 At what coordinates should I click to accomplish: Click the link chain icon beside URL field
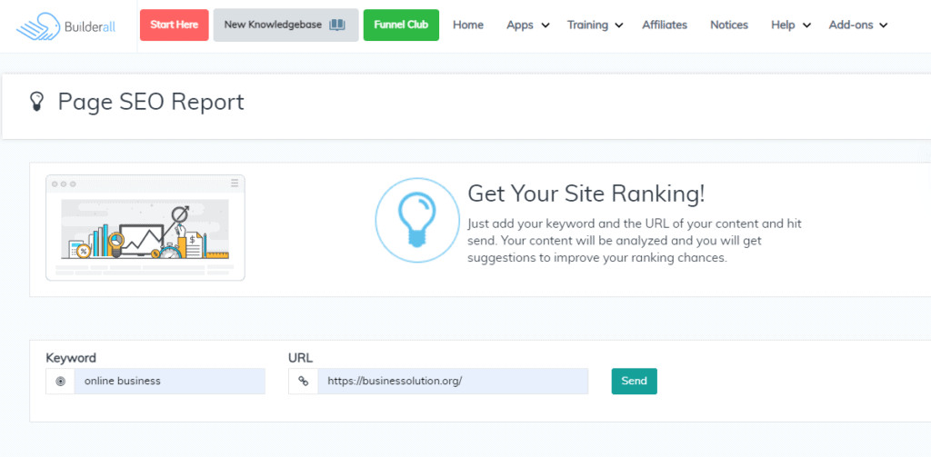click(303, 381)
